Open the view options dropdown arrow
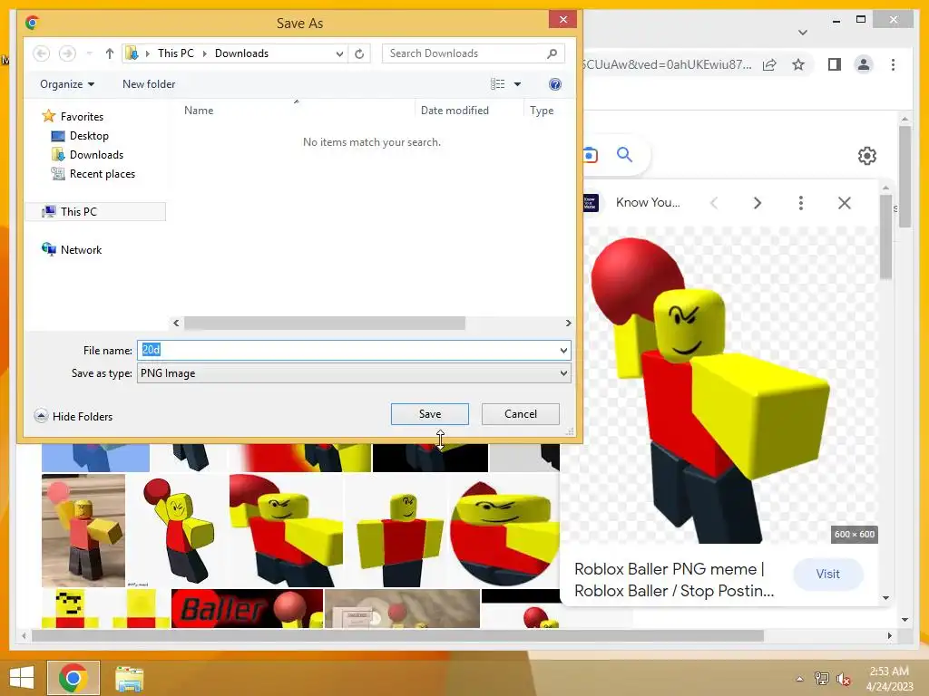The width and height of the screenshot is (929, 696). tap(517, 84)
